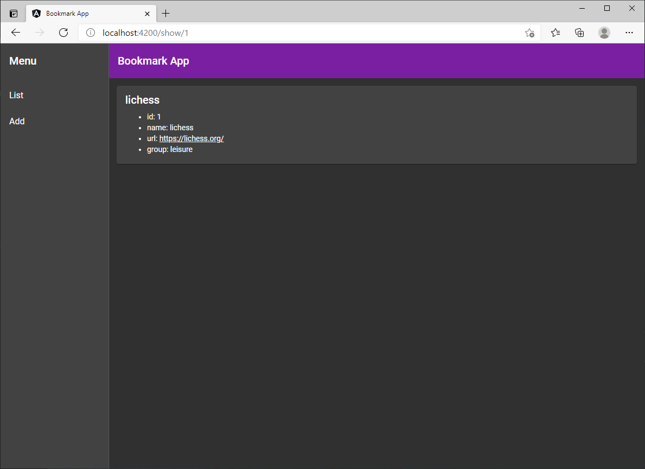Select the 'name: lichess' list entry
The image size is (645, 469).
pos(170,128)
